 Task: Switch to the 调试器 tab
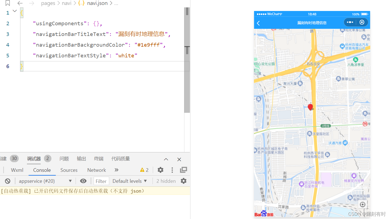coord(34,159)
